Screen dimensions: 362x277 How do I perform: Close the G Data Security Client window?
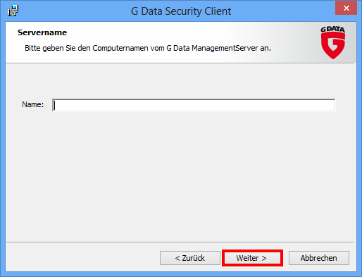click(x=346, y=8)
